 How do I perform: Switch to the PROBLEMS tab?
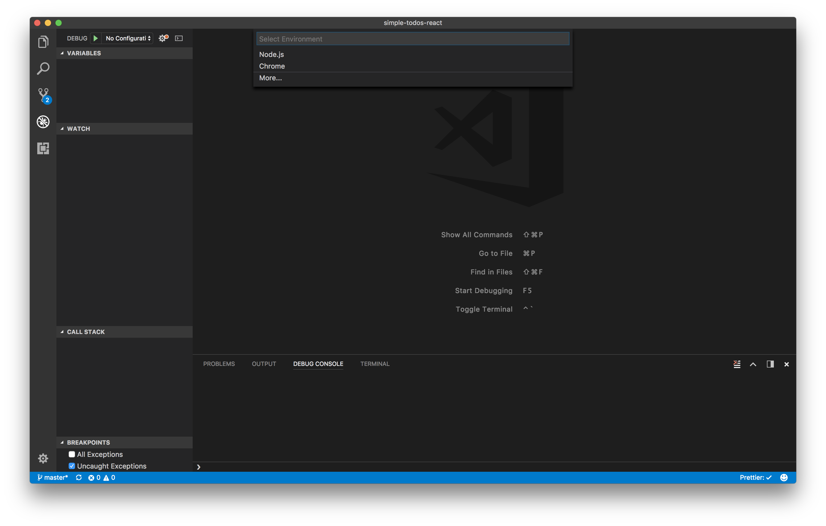[219, 364]
